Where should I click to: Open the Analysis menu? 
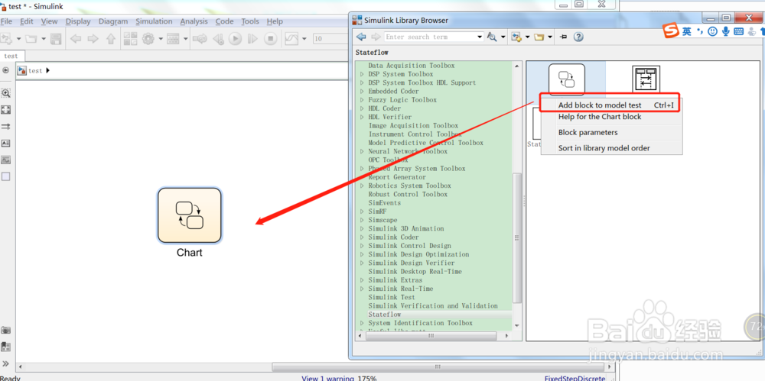[194, 21]
